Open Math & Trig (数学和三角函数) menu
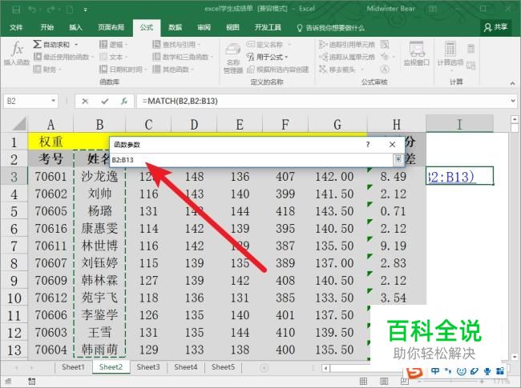 tap(183, 57)
